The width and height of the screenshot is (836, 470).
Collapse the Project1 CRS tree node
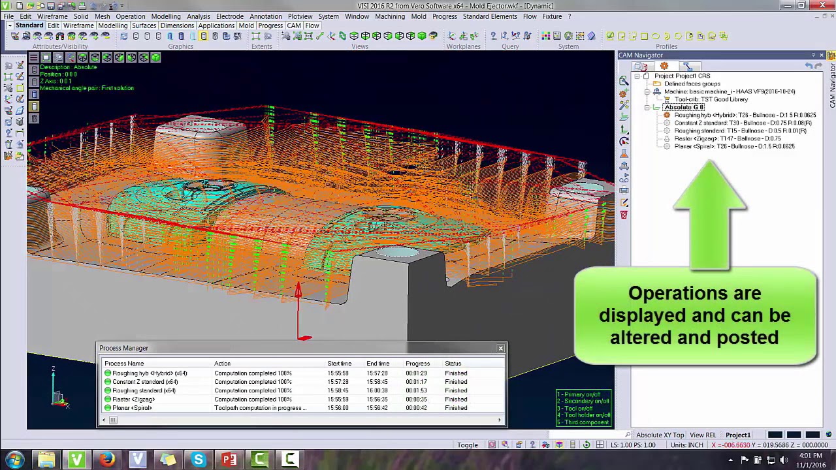pos(637,76)
